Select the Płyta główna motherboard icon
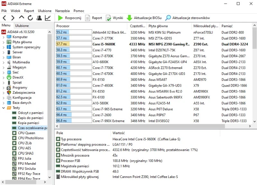257x185 pixels. 9,42
